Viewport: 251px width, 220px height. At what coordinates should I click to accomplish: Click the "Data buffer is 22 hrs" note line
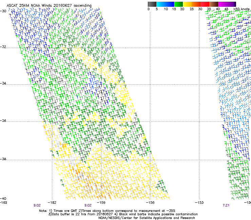coord(123,214)
